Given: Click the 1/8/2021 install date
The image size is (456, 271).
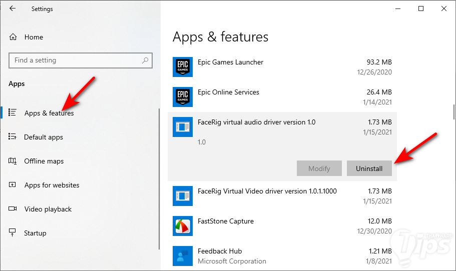Looking at the screenshot, I should pyautogui.click(x=379, y=261).
